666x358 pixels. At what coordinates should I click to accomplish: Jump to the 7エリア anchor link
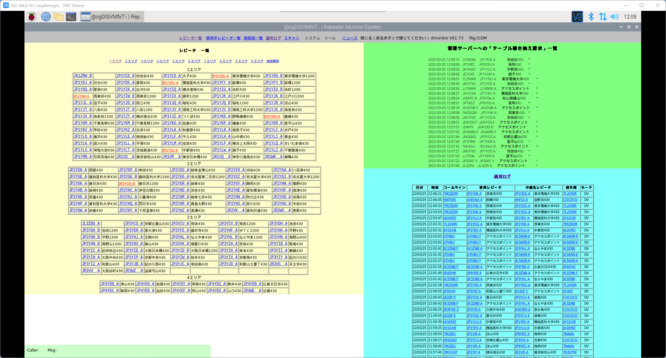coord(210,61)
